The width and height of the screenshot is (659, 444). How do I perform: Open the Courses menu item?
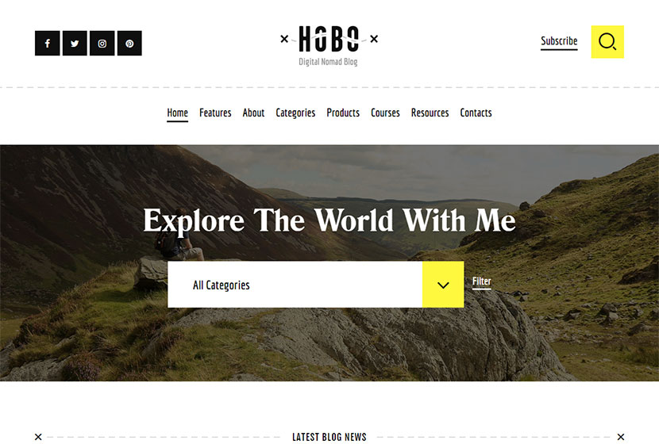pyautogui.click(x=385, y=113)
